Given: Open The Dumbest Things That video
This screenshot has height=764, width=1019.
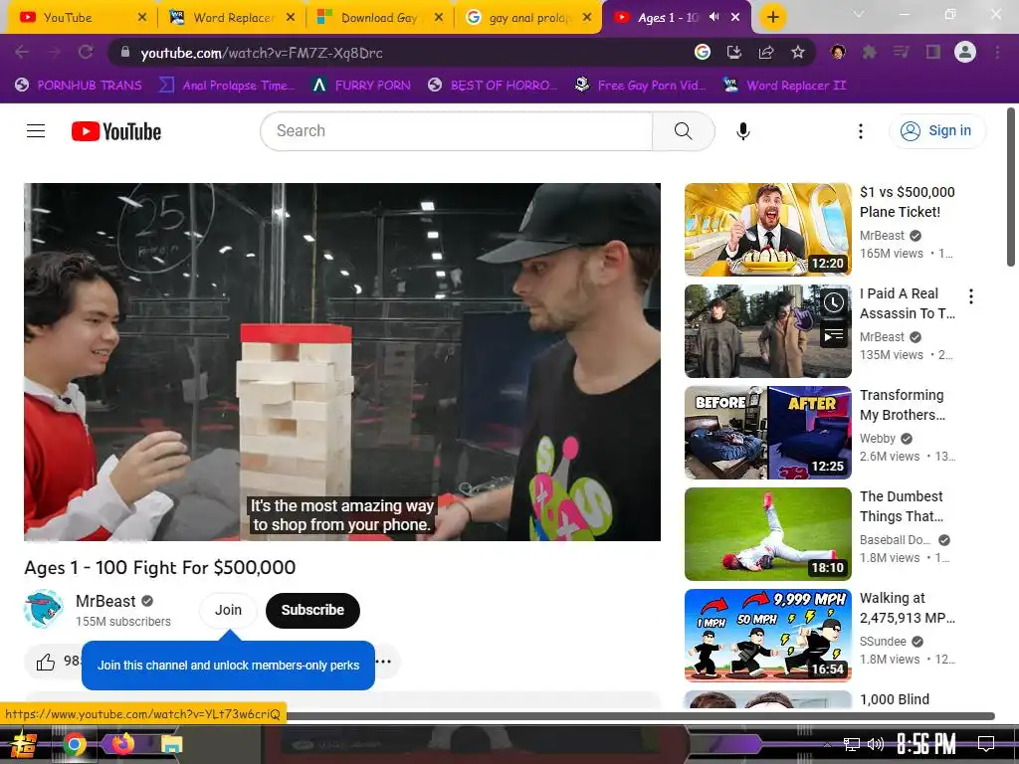Looking at the screenshot, I should pos(768,534).
